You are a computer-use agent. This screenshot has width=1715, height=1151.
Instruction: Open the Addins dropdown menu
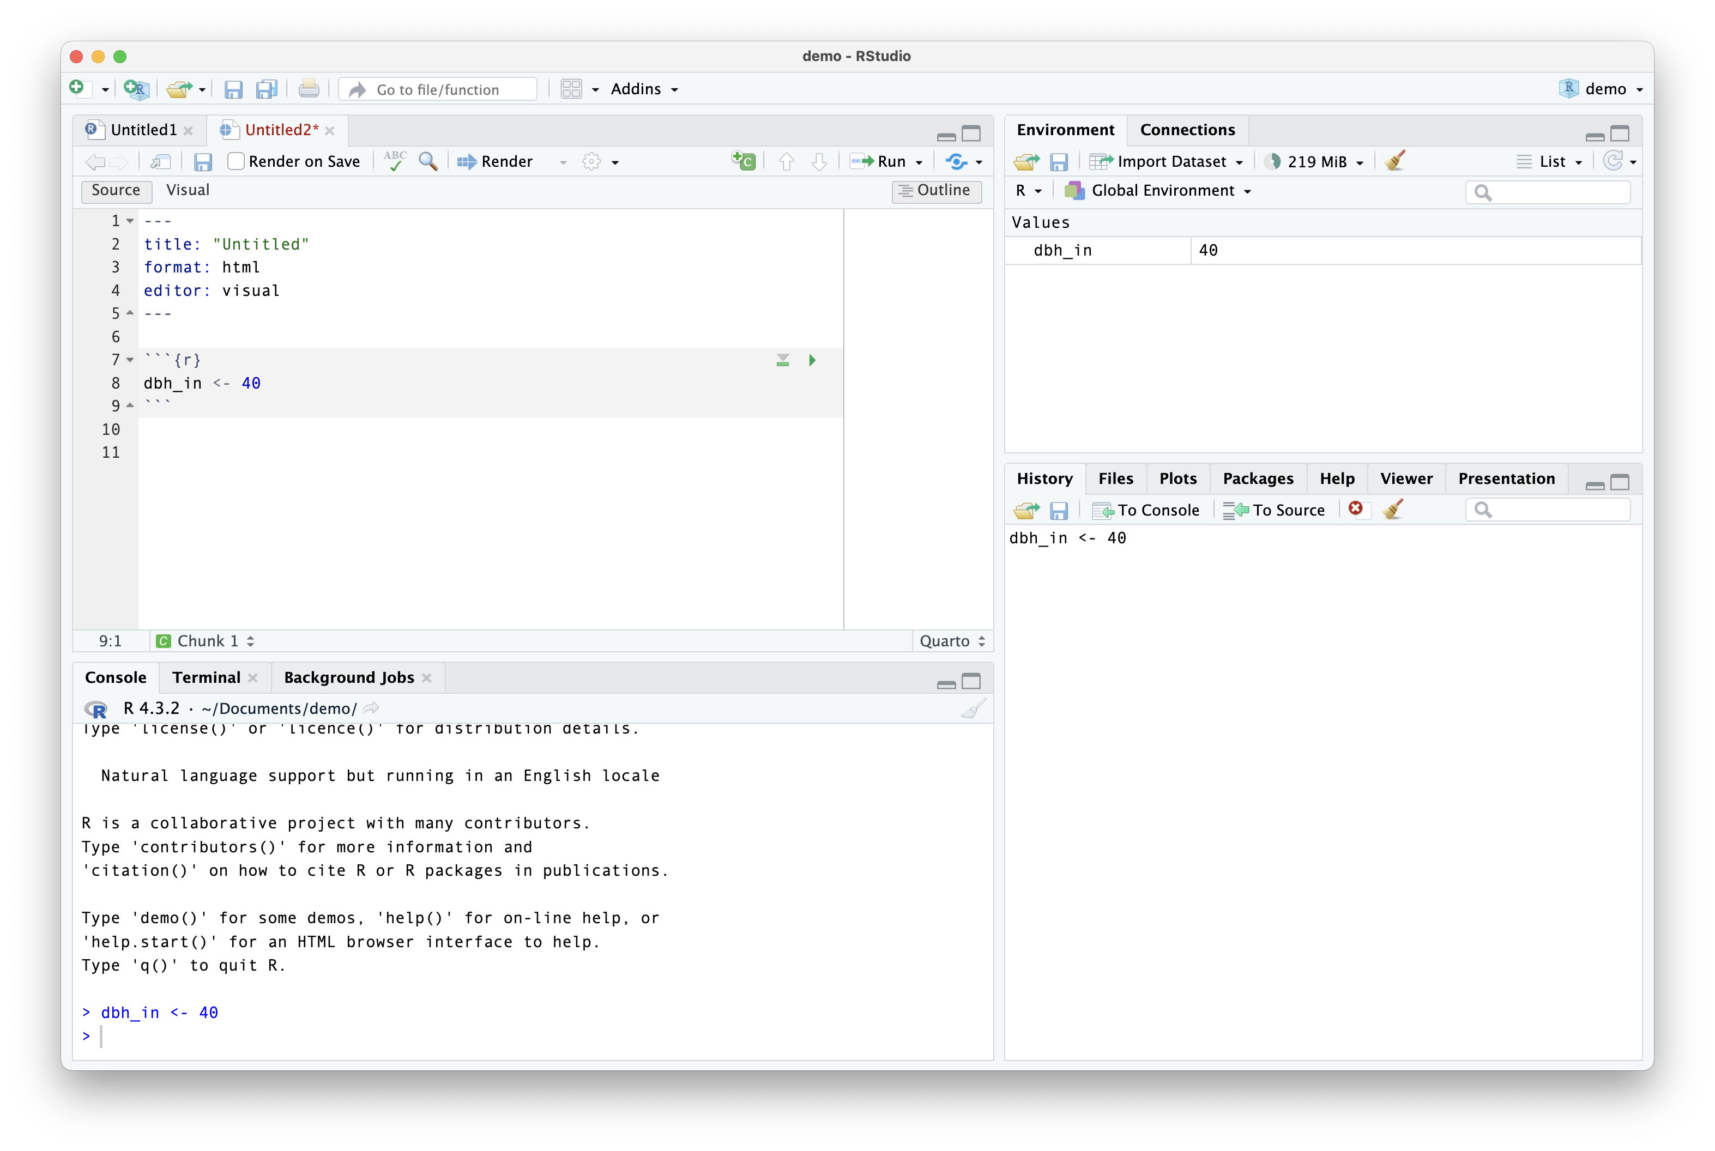pyautogui.click(x=644, y=89)
